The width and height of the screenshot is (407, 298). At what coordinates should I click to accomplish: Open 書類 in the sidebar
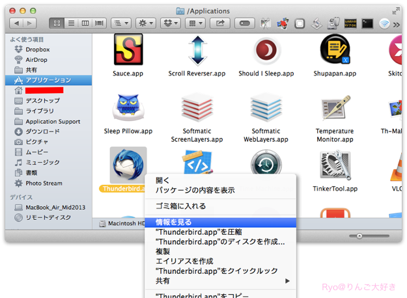tap(48, 172)
